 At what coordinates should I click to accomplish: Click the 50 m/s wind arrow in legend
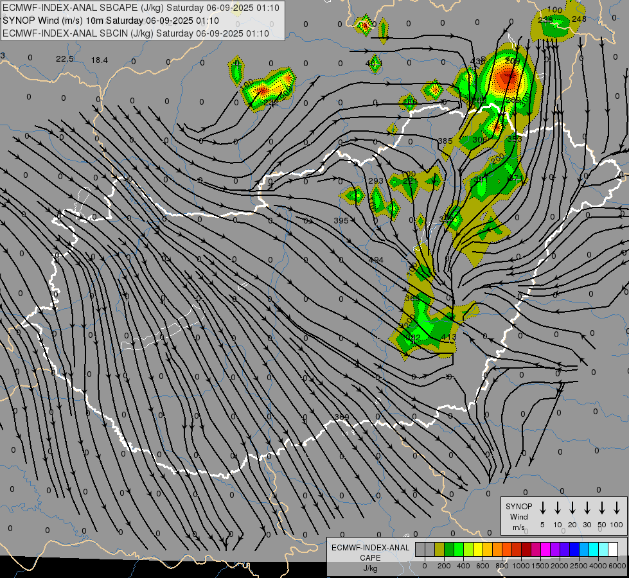pos(602,508)
